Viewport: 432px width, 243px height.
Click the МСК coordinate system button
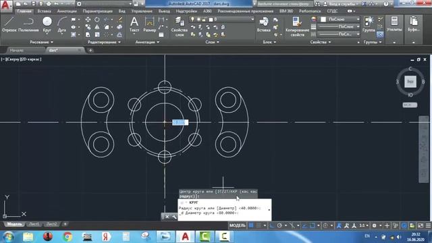pyautogui.click(x=410, y=105)
